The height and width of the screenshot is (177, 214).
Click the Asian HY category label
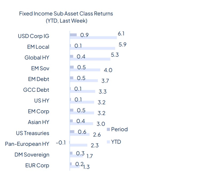coord(39,122)
